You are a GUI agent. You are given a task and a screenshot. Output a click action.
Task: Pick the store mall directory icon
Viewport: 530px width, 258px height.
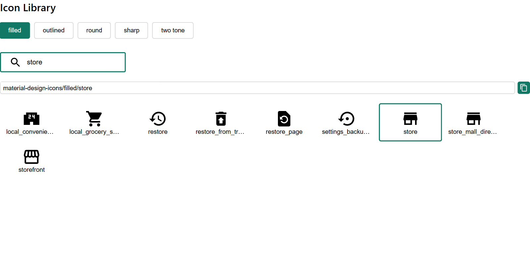[473, 119]
